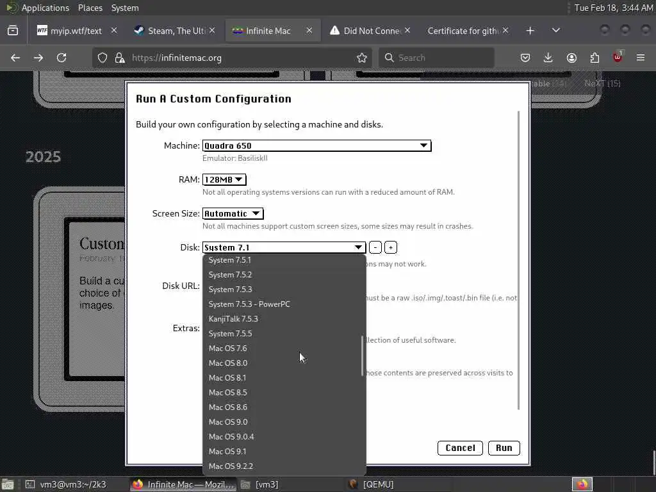Open the tracking protection shield icon
The image size is (656, 492).
point(102,58)
